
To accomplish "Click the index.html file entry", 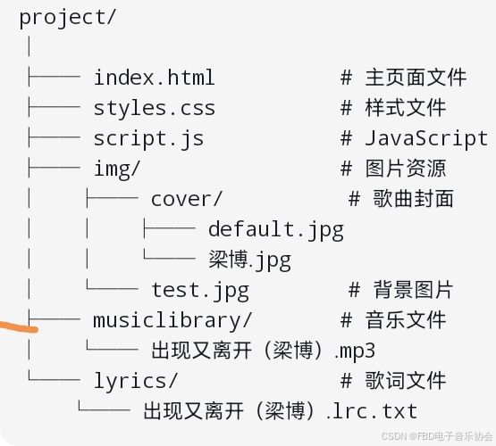I will point(154,78).
